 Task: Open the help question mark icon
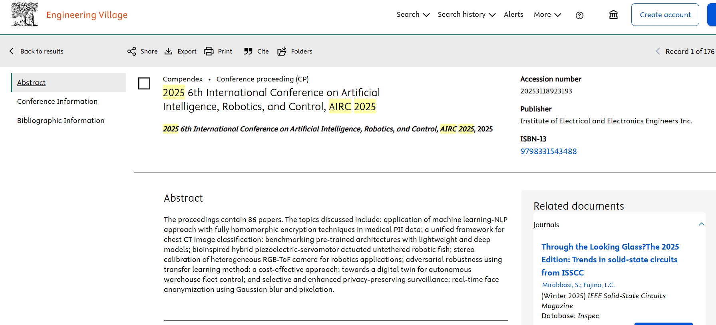pos(579,15)
